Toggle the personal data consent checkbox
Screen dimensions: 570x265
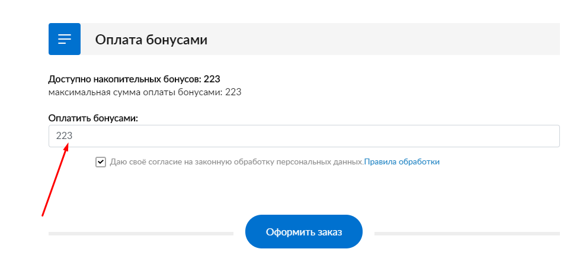101,162
